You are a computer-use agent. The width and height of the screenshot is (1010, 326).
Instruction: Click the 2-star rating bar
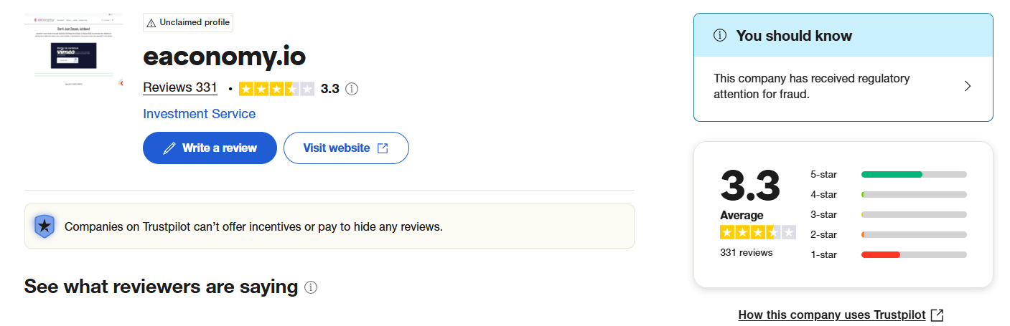point(914,234)
